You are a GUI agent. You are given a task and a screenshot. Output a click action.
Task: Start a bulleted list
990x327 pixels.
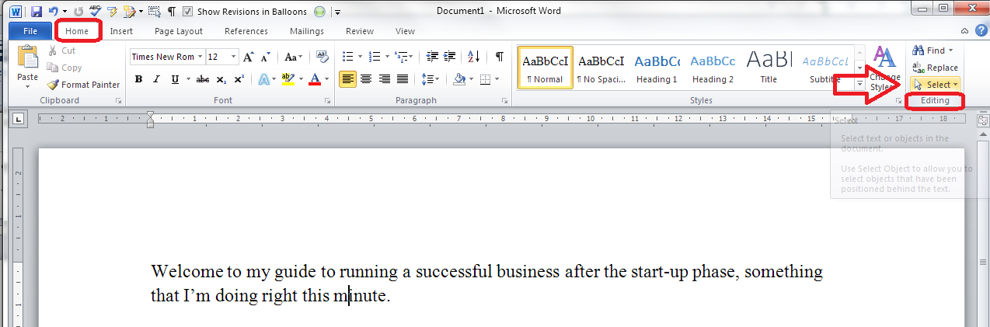click(x=347, y=57)
